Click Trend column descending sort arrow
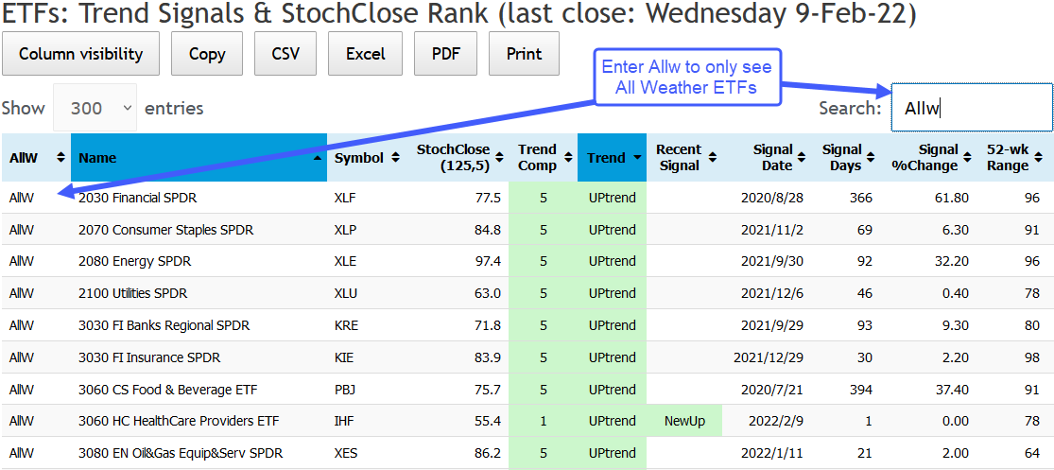The height and width of the screenshot is (470, 1054). [638, 158]
